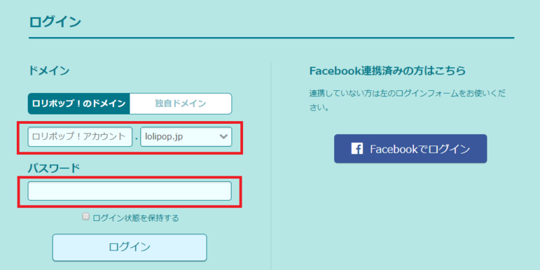Click the Facebook logo icon
Image resolution: width=540 pixels, height=270 pixels.
(357, 149)
